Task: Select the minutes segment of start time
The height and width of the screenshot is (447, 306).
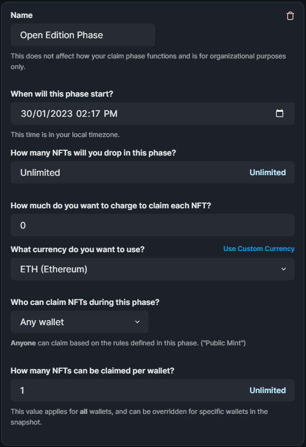Action: click(95, 114)
